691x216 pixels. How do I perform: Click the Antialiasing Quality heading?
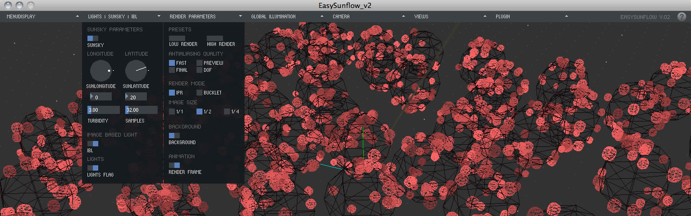[x=196, y=54]
